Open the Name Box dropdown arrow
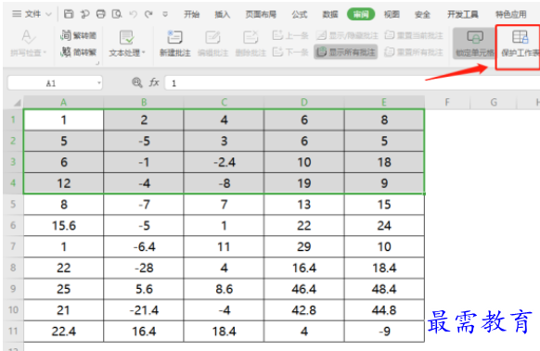 (x=99, y=82)
